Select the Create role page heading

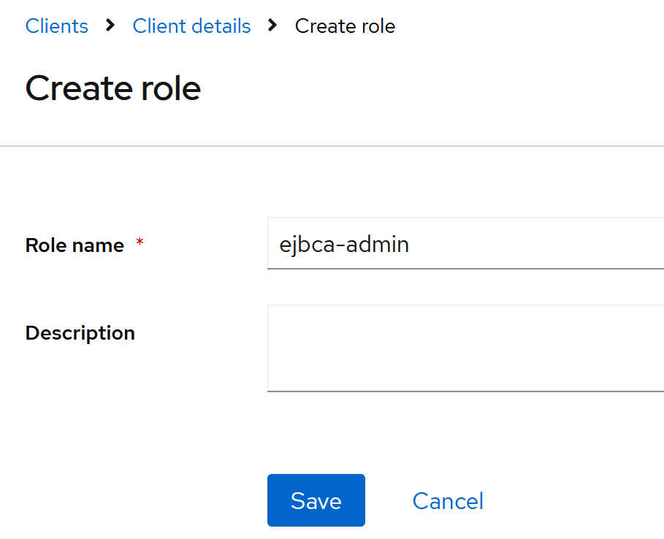coord(113,88)
